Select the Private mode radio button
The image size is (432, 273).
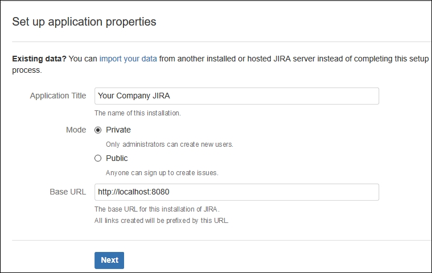click(x=98, y=130)
